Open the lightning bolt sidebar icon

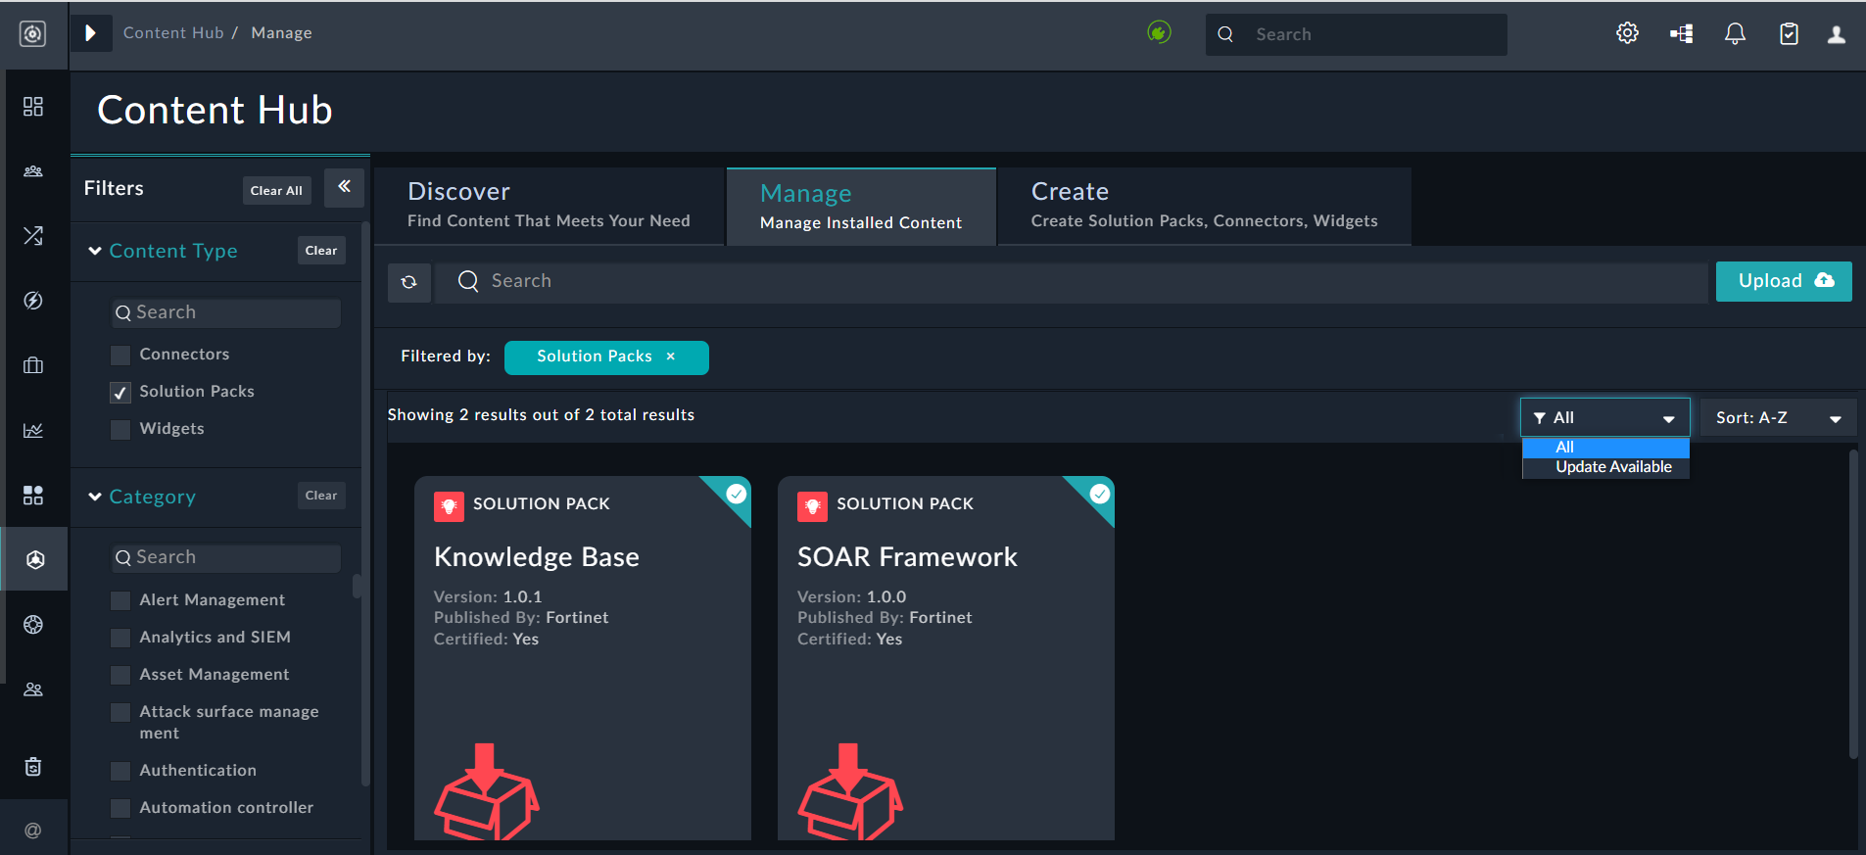33,301
